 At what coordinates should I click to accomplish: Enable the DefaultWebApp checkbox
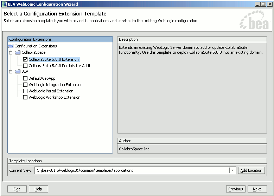pyautogui.click(x=25, y=78)
